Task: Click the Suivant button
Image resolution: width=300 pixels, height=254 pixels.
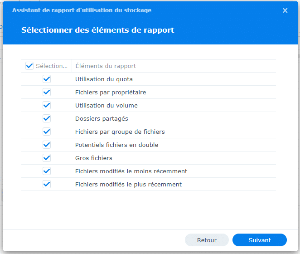Action: (x=259, y=240)
